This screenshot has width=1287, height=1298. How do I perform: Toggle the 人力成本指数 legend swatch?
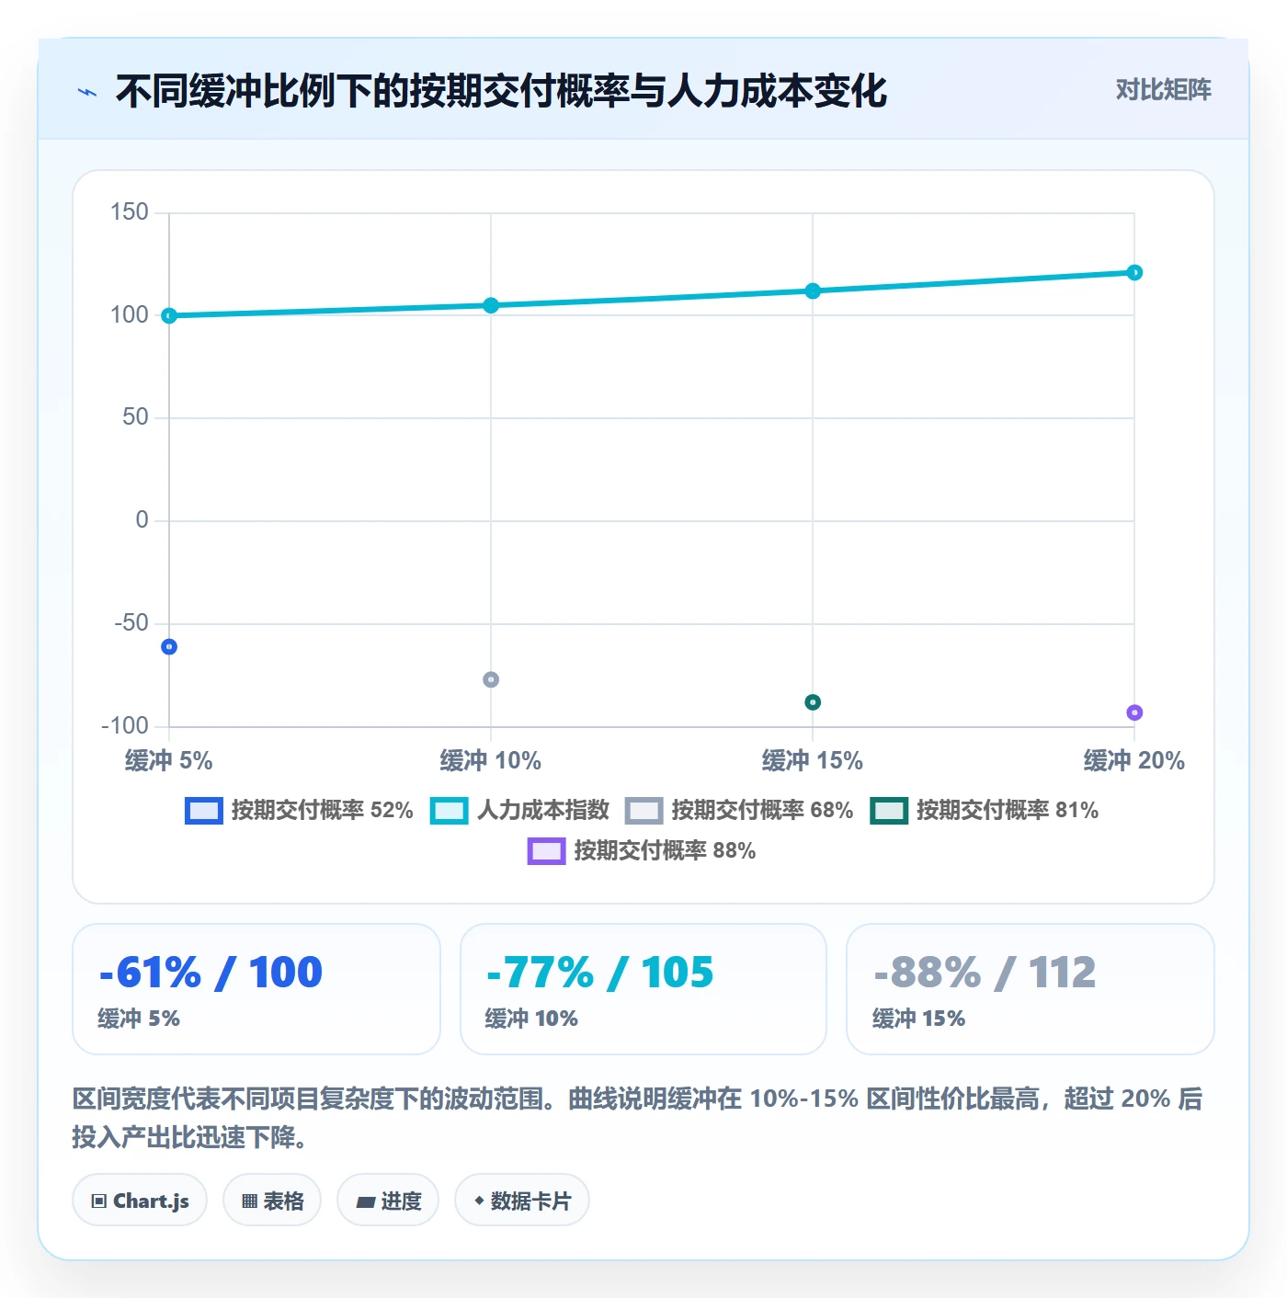(449, 811)
